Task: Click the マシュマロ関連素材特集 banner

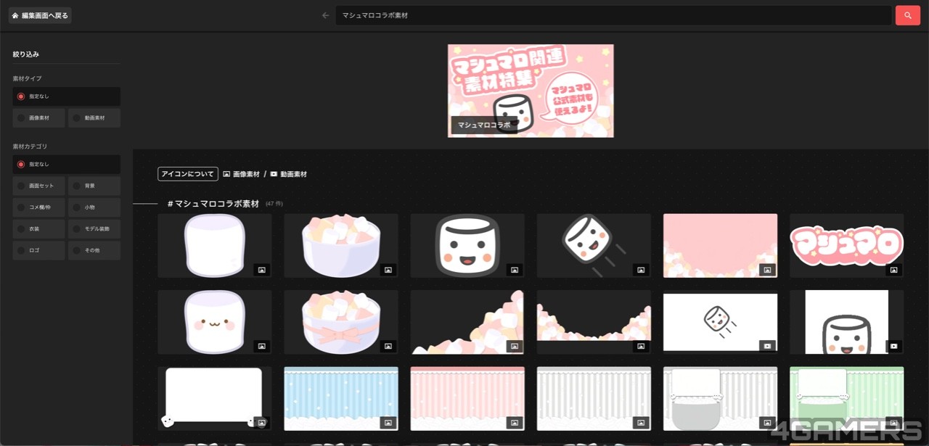Action: 531,91
